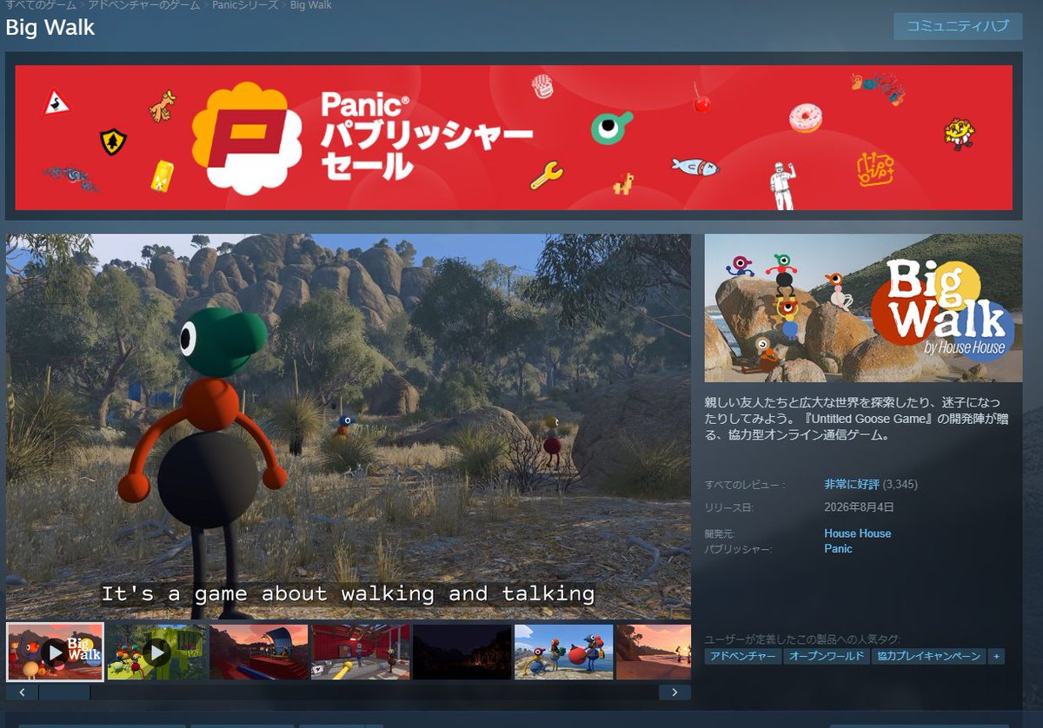Click the goose warning sign icon in banner
1043x728 pixels.
(x=56, y=103)
